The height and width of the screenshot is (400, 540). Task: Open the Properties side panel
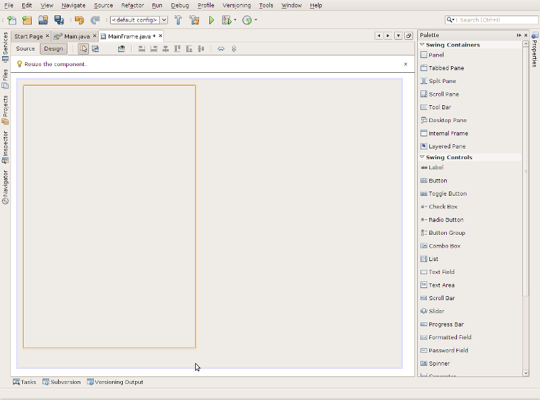click(535, 49)
